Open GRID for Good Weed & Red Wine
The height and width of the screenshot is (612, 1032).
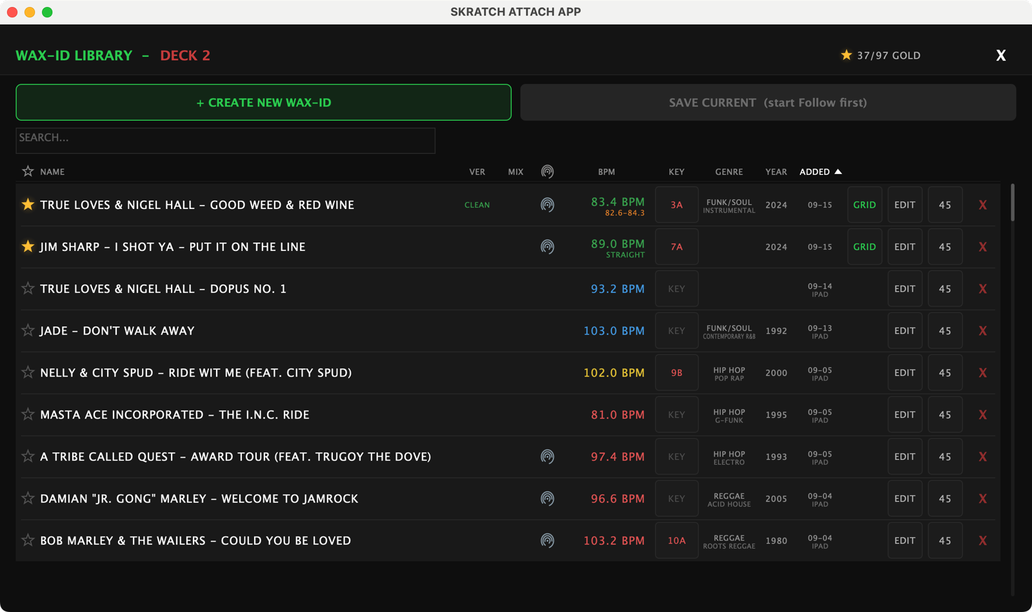point(864,205)
